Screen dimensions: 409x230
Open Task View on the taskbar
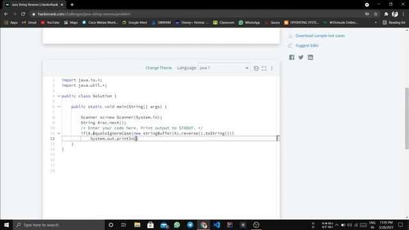coord(123,225)
